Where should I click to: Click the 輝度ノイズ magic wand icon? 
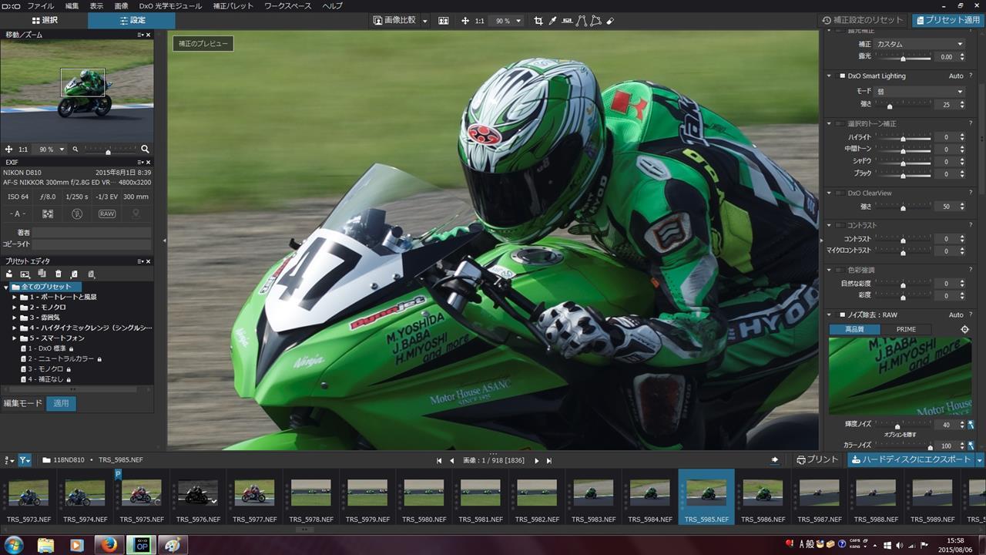point(971,425)
